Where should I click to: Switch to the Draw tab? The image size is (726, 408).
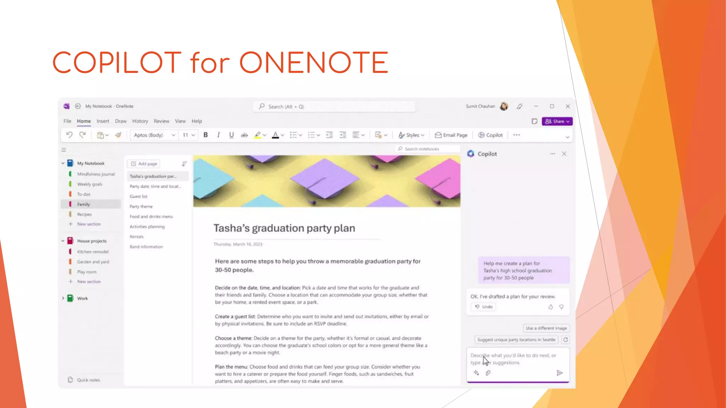pos(121,121)
